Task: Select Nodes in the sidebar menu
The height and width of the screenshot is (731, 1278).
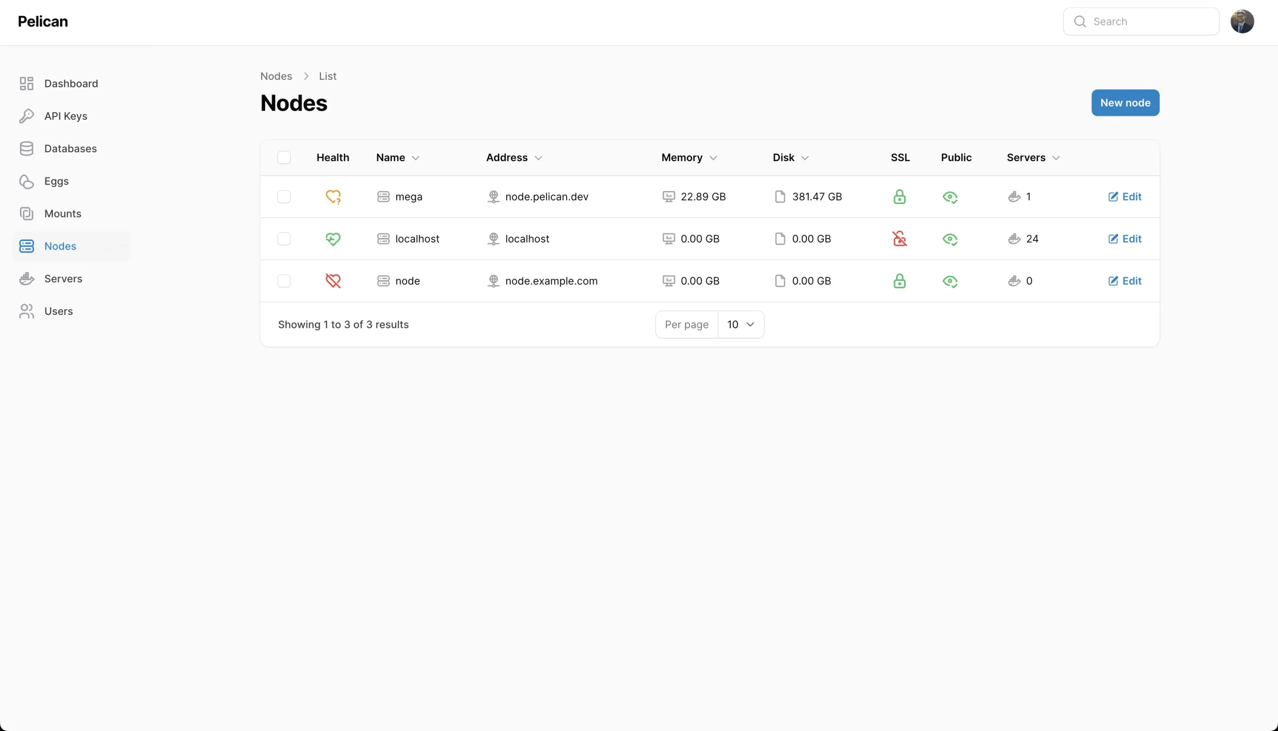Action: coord(71,246)
